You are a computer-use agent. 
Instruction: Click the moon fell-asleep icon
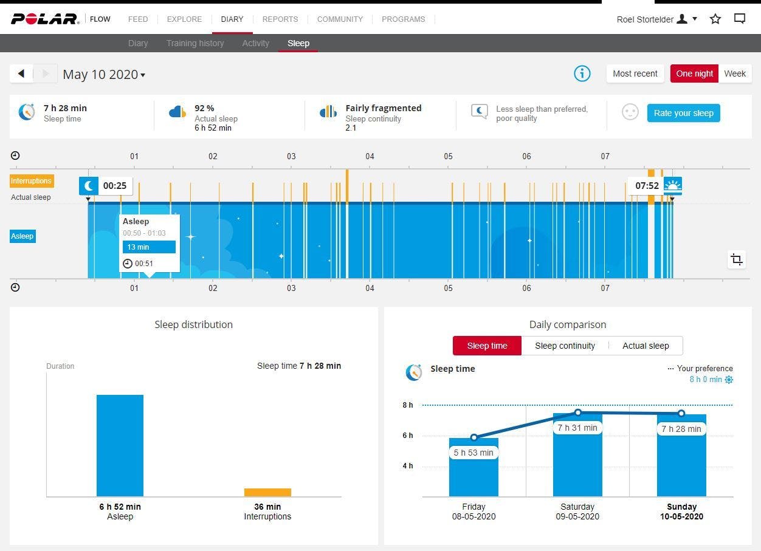pyautogui.click(x=89, y=186)
